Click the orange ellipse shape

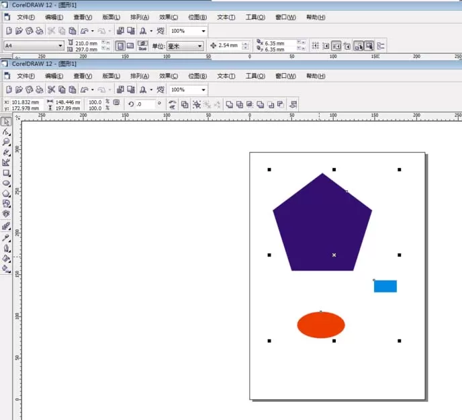click(321, 325)
